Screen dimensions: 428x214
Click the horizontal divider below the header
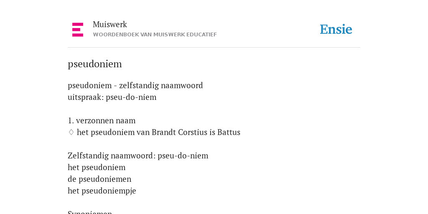pos(214,48)
